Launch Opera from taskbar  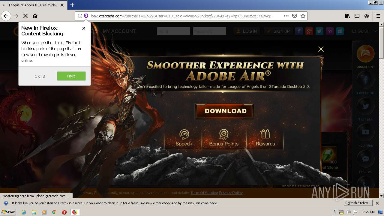tap(64, 212)
